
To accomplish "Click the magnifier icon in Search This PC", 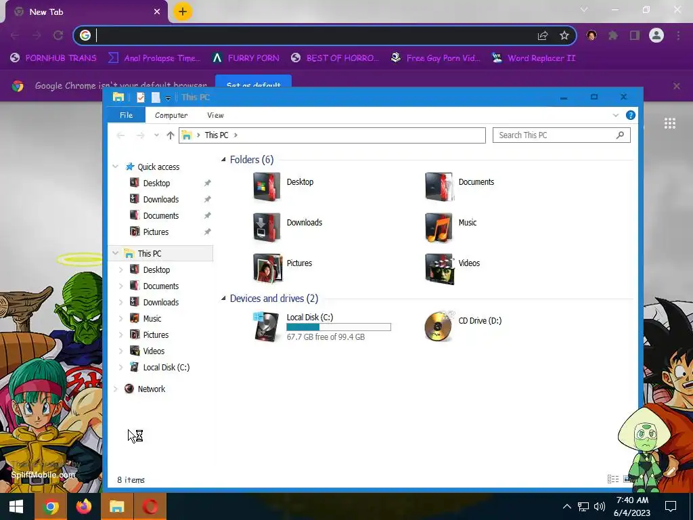I will pos(620,135).
